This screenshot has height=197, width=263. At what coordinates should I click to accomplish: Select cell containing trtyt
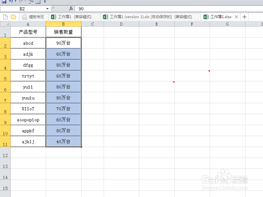click(28, 76)
